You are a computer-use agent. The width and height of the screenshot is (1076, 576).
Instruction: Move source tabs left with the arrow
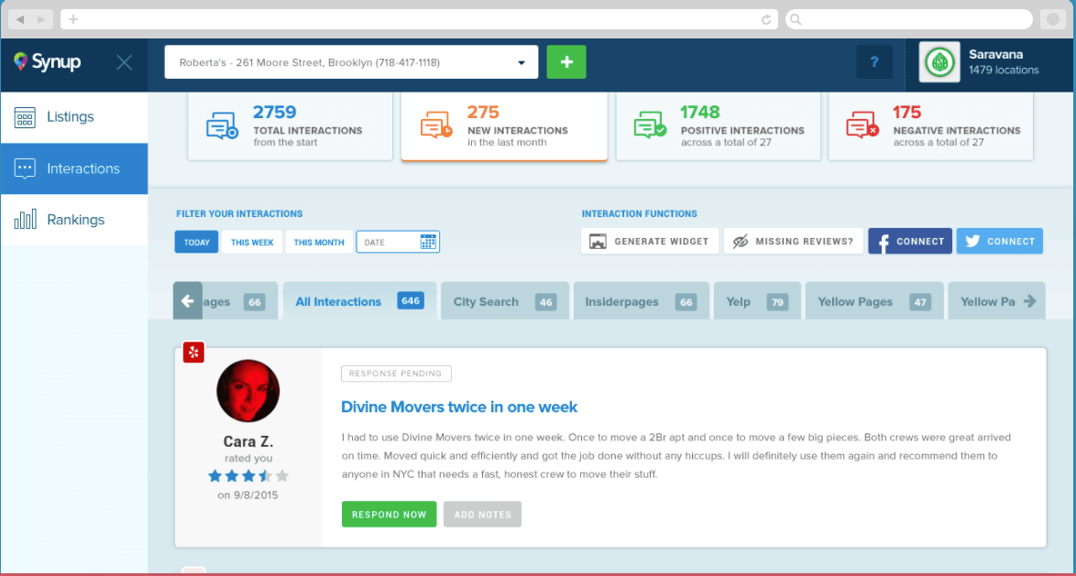coord(187,300)
